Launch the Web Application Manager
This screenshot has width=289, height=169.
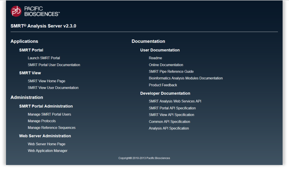click(47, 151)
